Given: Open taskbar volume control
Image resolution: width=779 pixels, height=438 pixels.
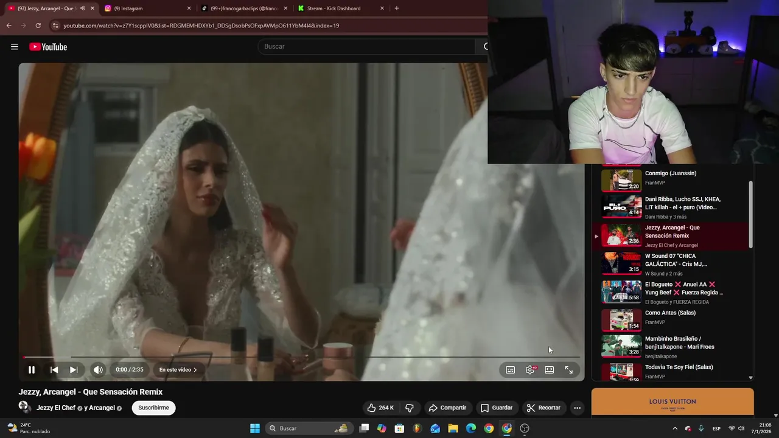Looking at the screenshot, I should pyautogui.click(x=741, y=428).
